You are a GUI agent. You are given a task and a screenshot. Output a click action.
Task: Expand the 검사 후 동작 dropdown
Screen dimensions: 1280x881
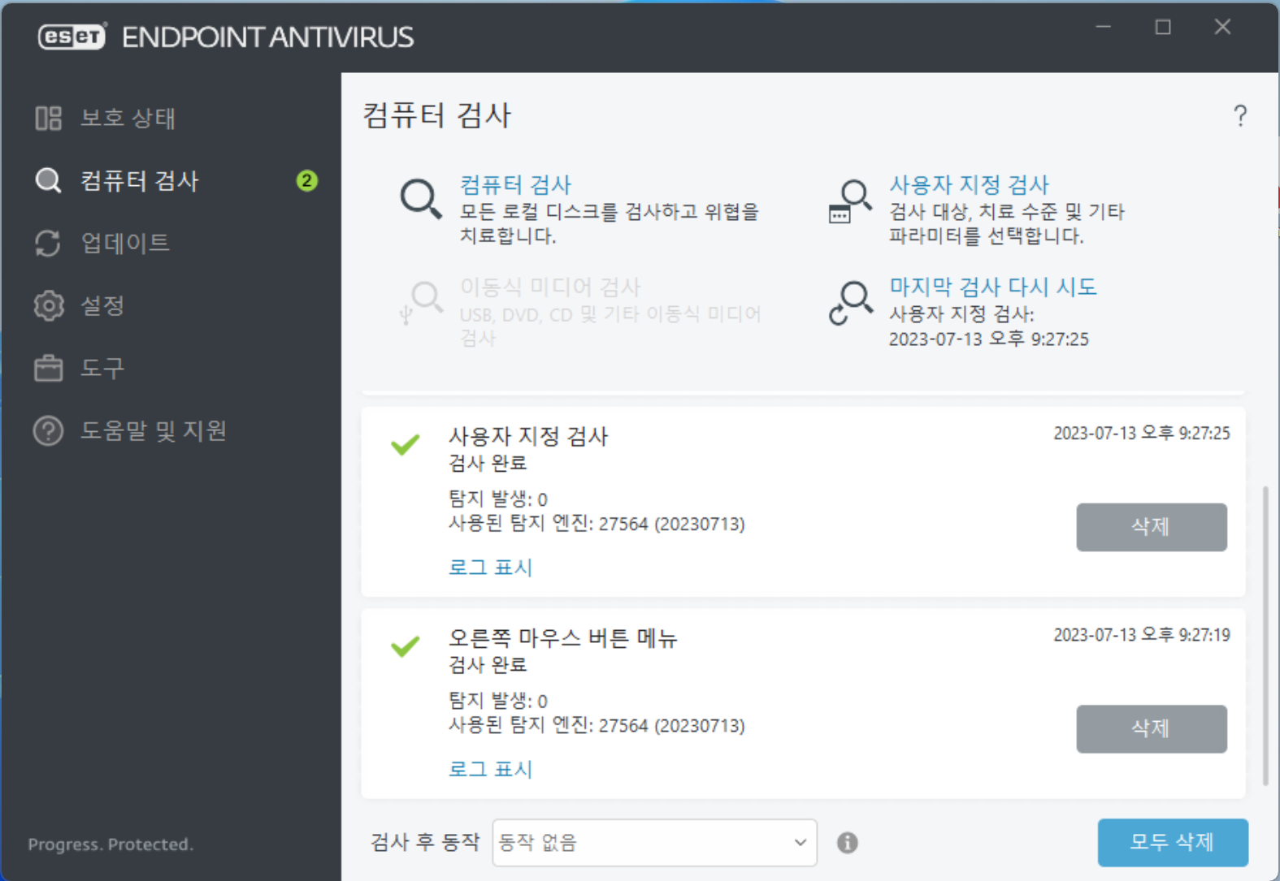[654, 843]
